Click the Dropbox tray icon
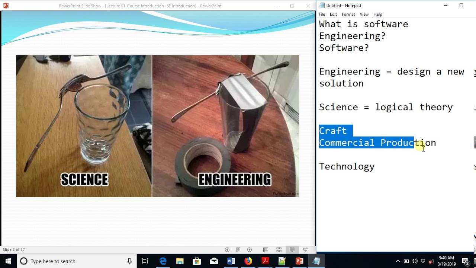The width and height of the screenshot is (476, 268). [x=423, y=261]
